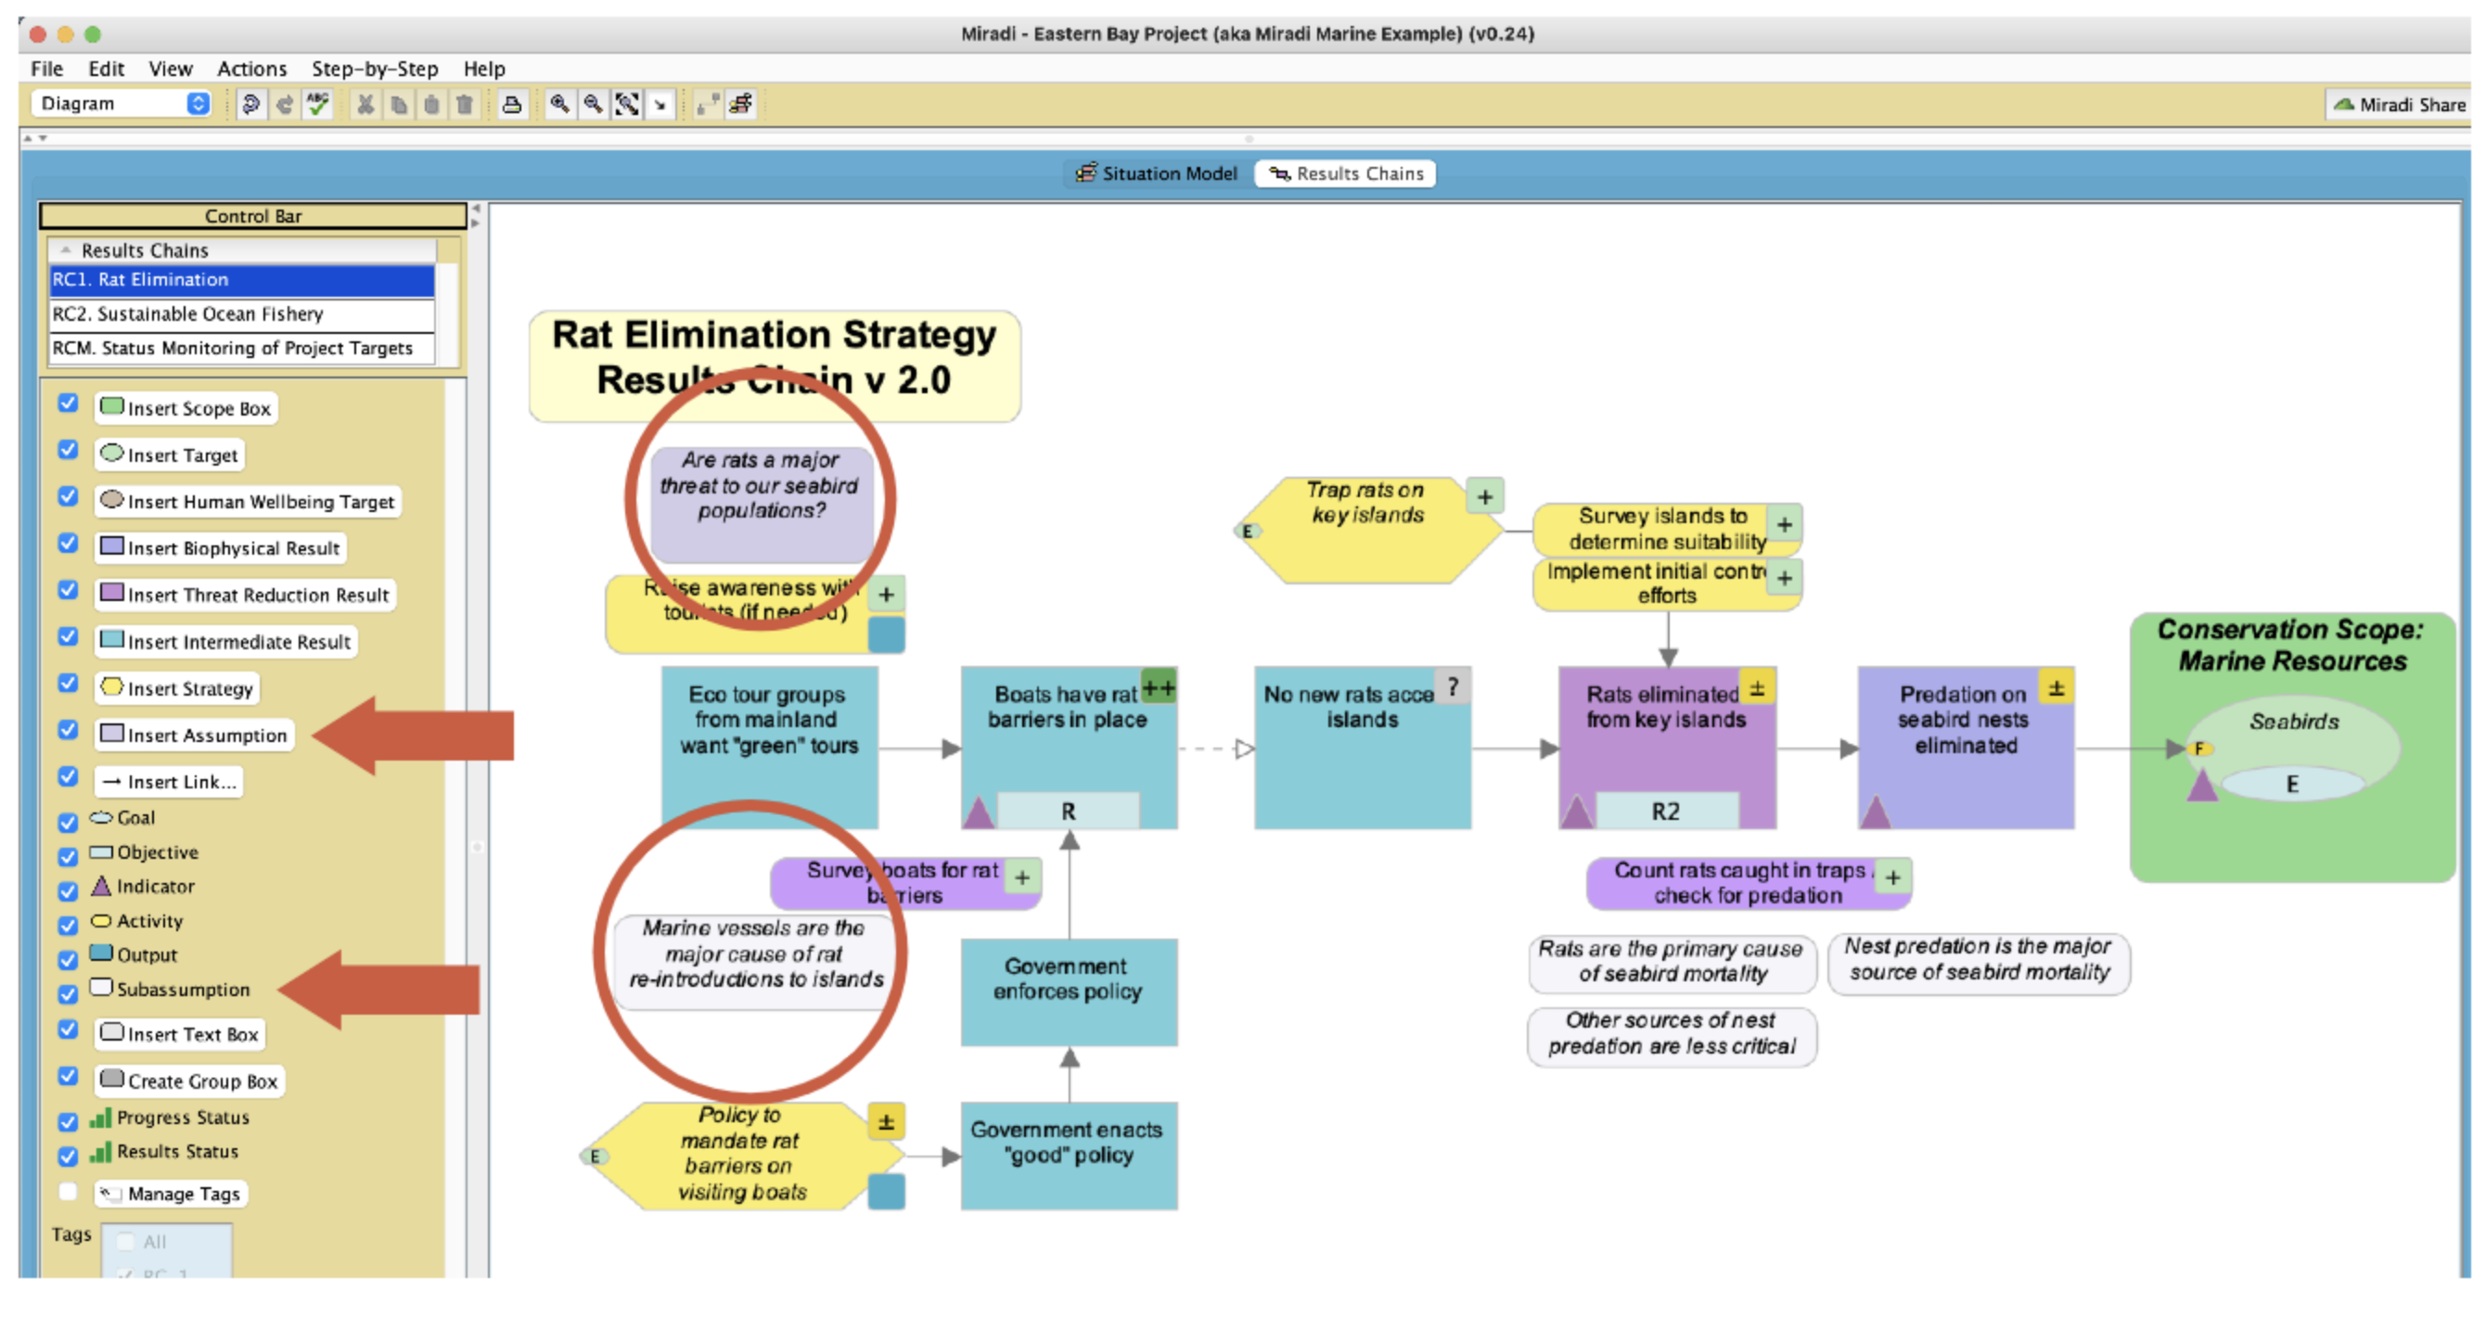Click the Zoom In magnifier icon
The height and width of the screenshot is (1317, 2486).
point(559,104)
